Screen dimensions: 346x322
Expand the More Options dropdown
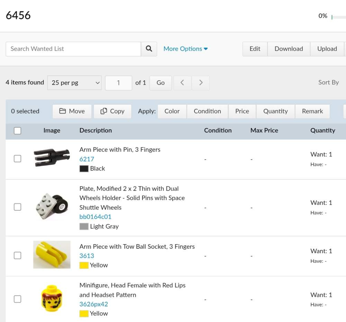point(185,49)
